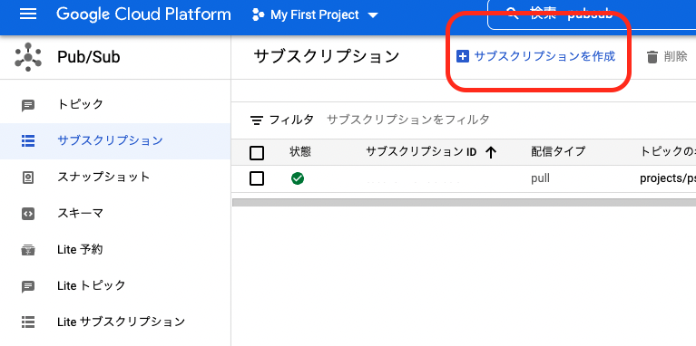Open the projects/ps topic link
This screenshot has width=696, height=346.
click(668, 178)
